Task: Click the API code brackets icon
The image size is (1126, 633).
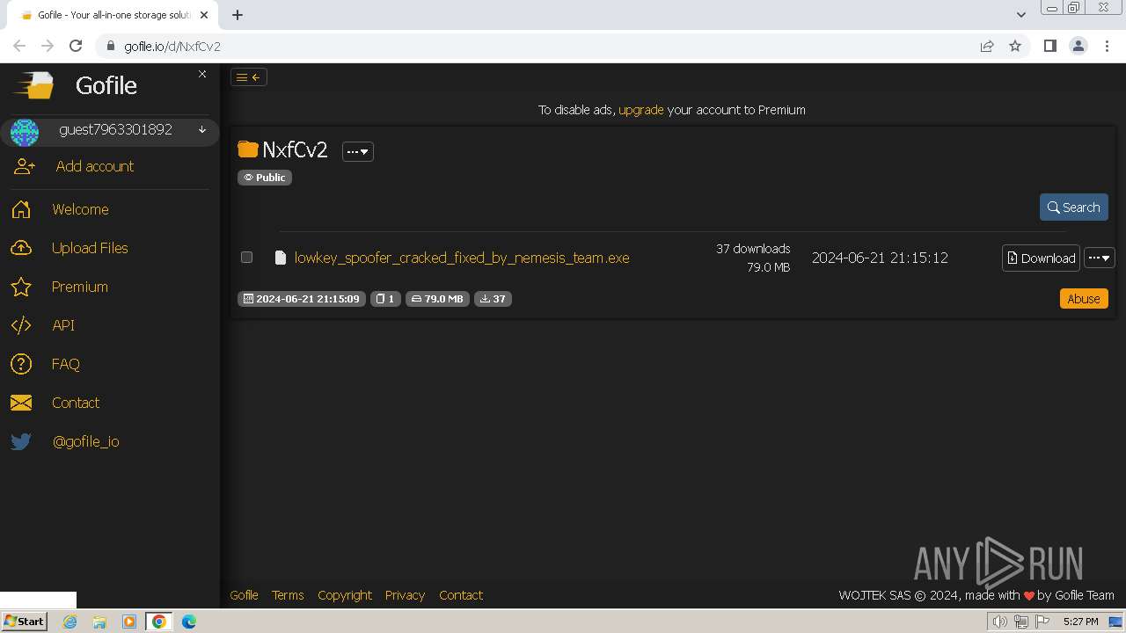Action: tap(21, 325)
